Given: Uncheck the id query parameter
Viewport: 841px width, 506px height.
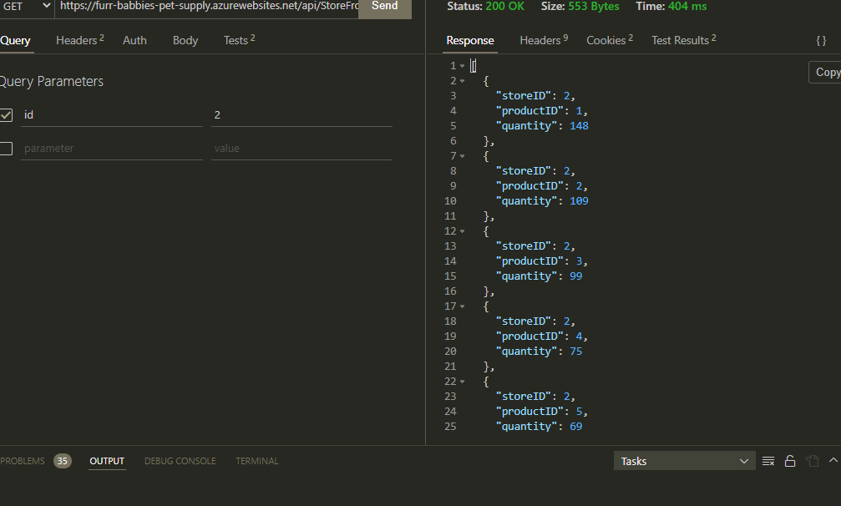Looking at the screenshot, I should (7, 114).
